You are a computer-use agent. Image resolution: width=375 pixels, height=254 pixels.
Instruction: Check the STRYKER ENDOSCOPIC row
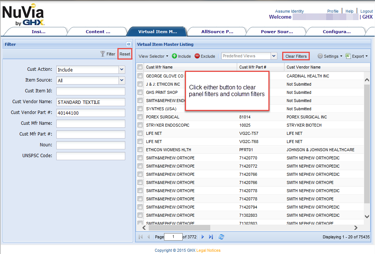[140, 125]
